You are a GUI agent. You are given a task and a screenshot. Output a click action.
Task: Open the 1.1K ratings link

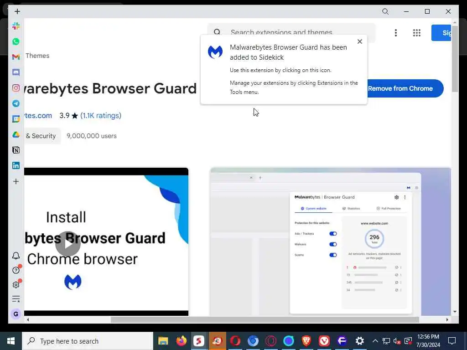pos(101,115)
